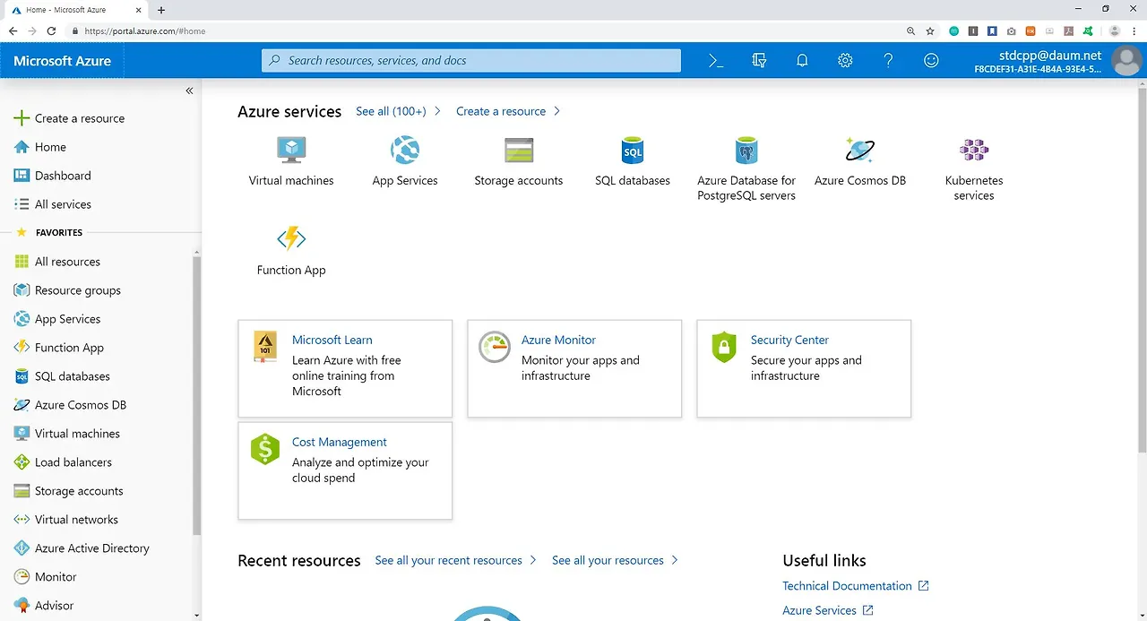Open the notifications bell

[802, 60]
